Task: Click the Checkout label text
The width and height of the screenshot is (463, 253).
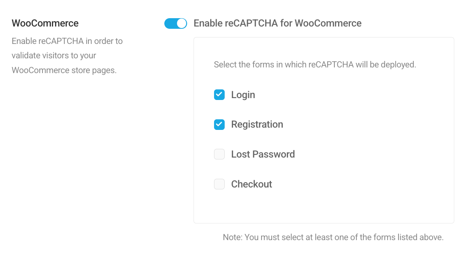Action: [251, 184]
